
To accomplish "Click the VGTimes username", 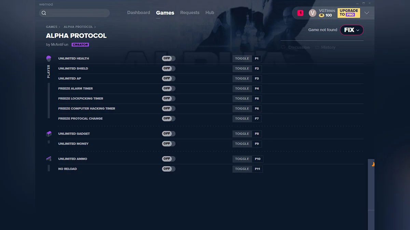I will 327,11.
